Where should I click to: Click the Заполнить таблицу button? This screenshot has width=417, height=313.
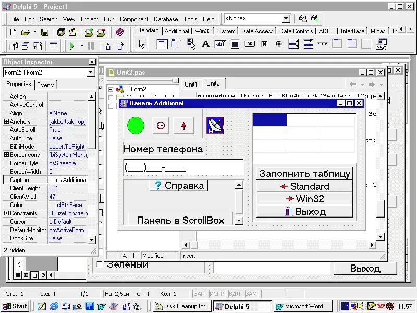304,174
